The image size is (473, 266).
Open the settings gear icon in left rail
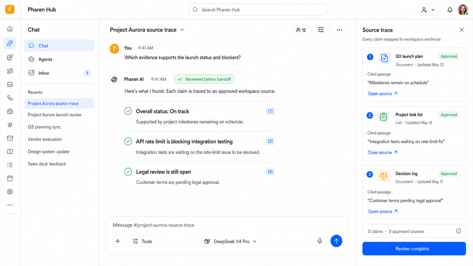click(10, 192)
